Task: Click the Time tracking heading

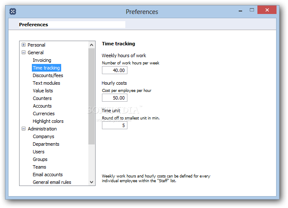Action: pyautogui.click(x=119, y=44)
